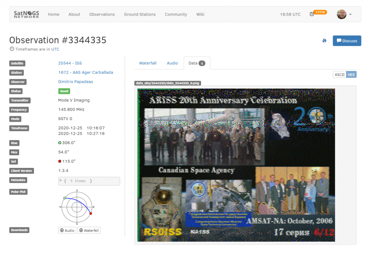Click the Data tab count badge
The width and height of the screenshot is (369, 254).
(x=202, y=63)
